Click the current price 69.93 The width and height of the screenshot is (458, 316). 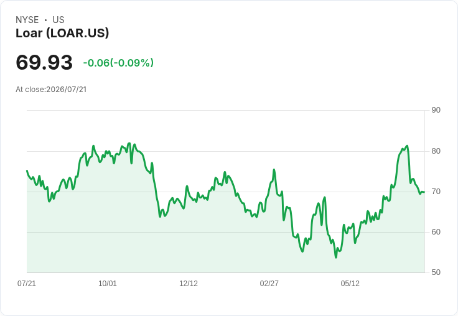click(44, 62)
